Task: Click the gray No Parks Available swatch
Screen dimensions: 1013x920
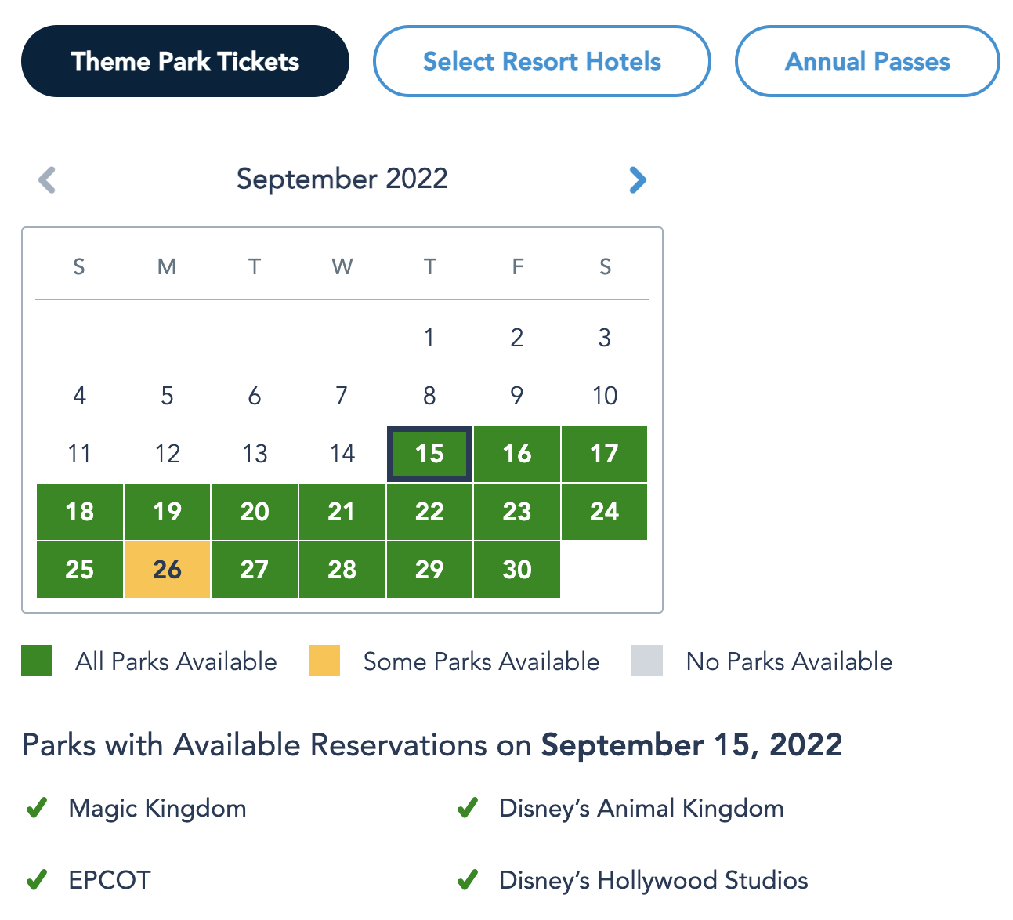Action: tap(647, 661)
